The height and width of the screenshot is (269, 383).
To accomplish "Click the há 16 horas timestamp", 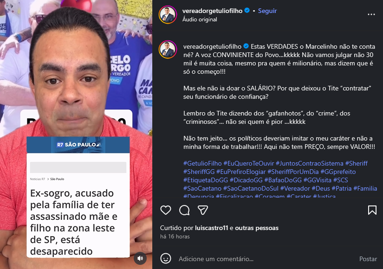I will 175,237.
